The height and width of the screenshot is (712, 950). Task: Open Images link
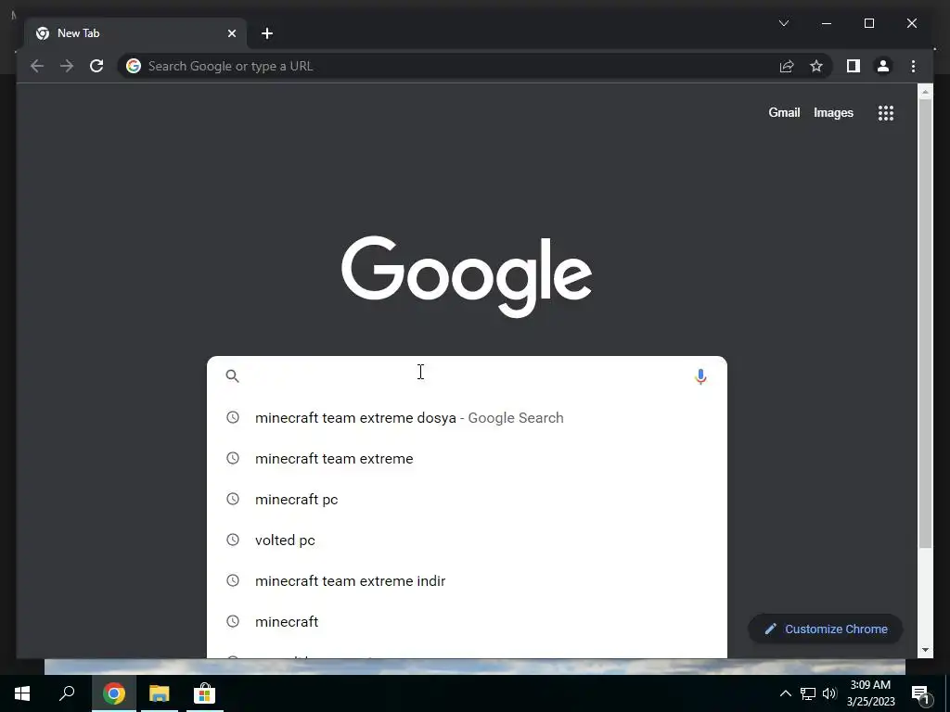833,112
